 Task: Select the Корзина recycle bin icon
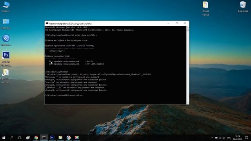243,7
